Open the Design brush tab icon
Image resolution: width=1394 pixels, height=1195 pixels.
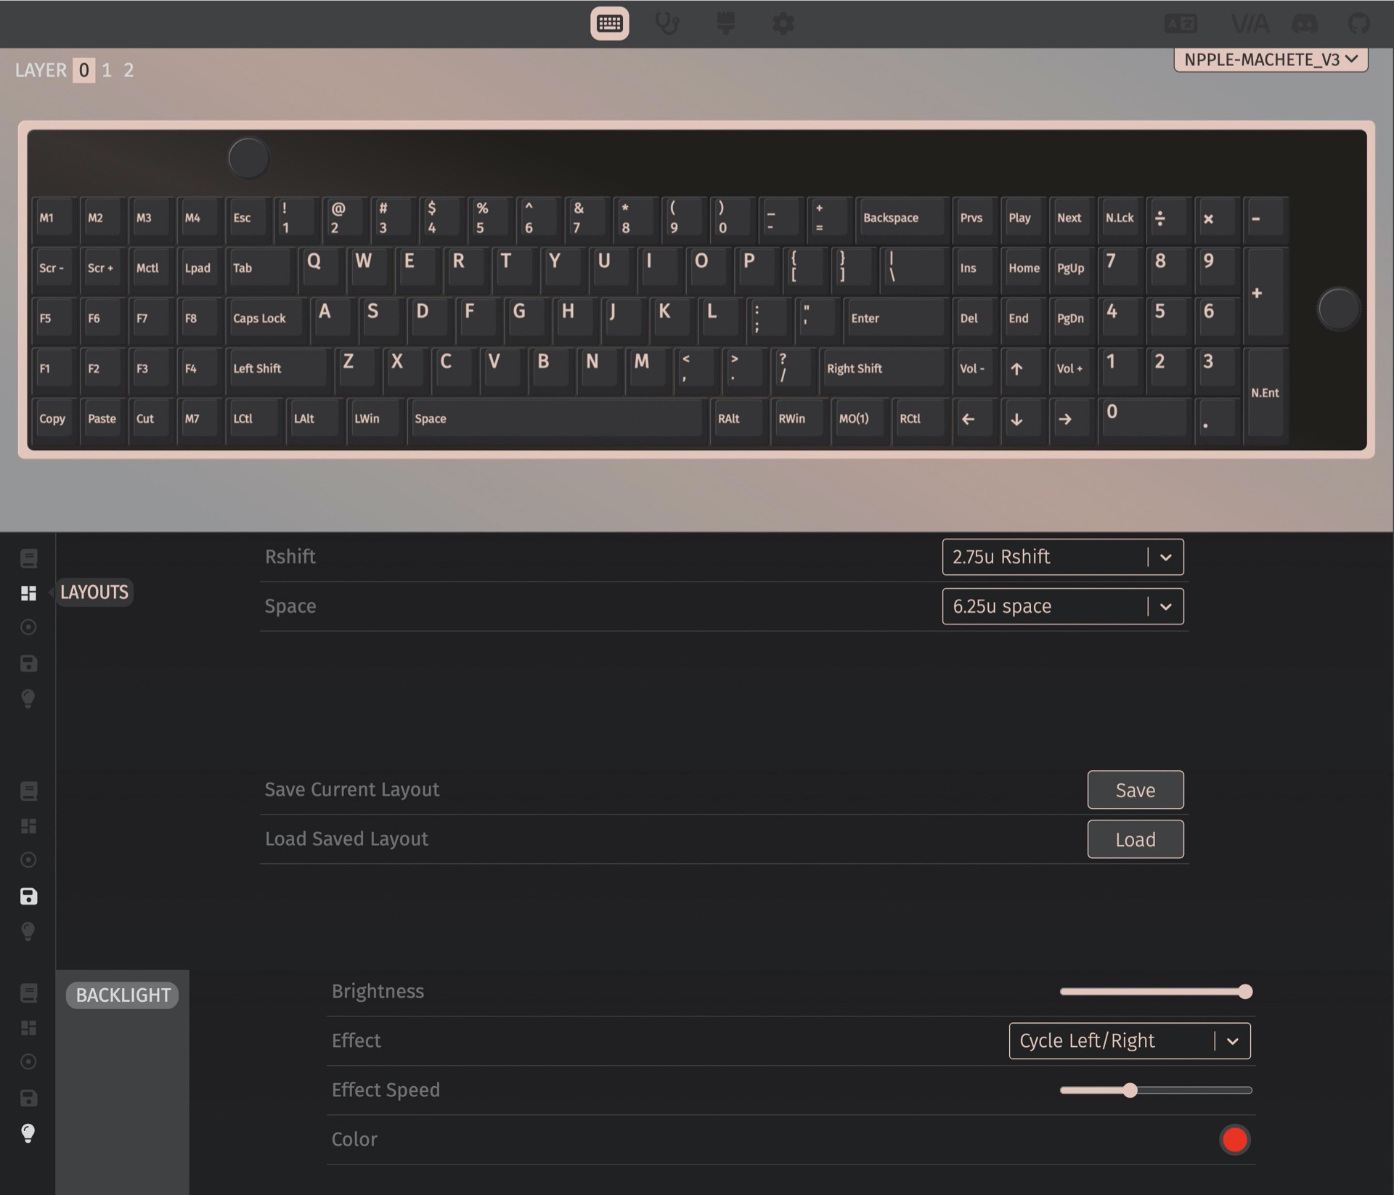click(x=725, y=24)
